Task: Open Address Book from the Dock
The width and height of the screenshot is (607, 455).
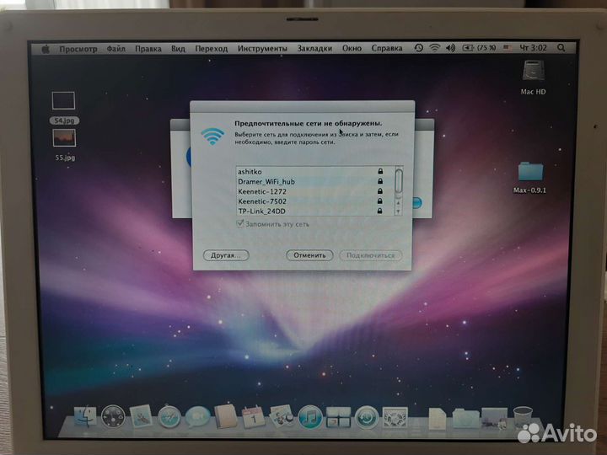Action: tap(225, 416)
